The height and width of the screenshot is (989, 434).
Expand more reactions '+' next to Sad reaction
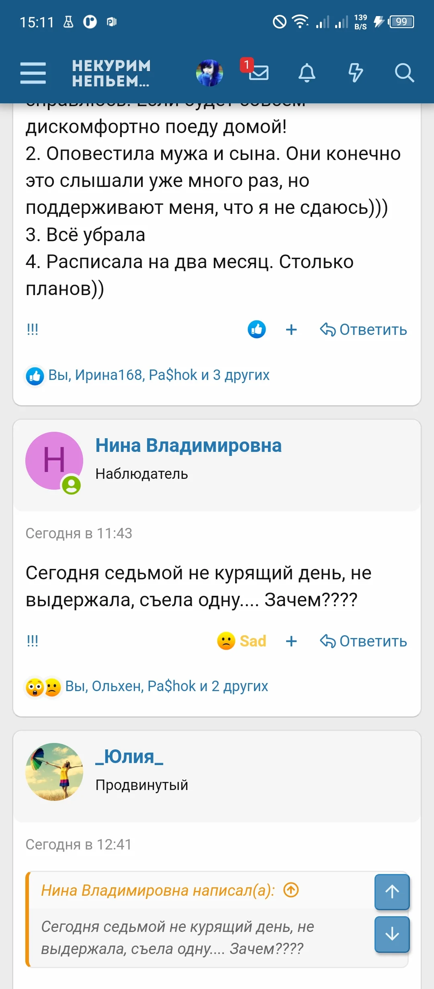pos(291,641)
